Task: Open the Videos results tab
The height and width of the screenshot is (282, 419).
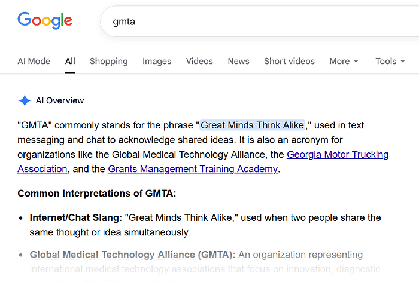Action: (x=199, y=61)
